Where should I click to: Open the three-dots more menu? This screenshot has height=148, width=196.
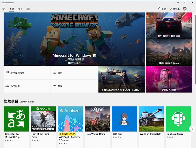(192, 9)
